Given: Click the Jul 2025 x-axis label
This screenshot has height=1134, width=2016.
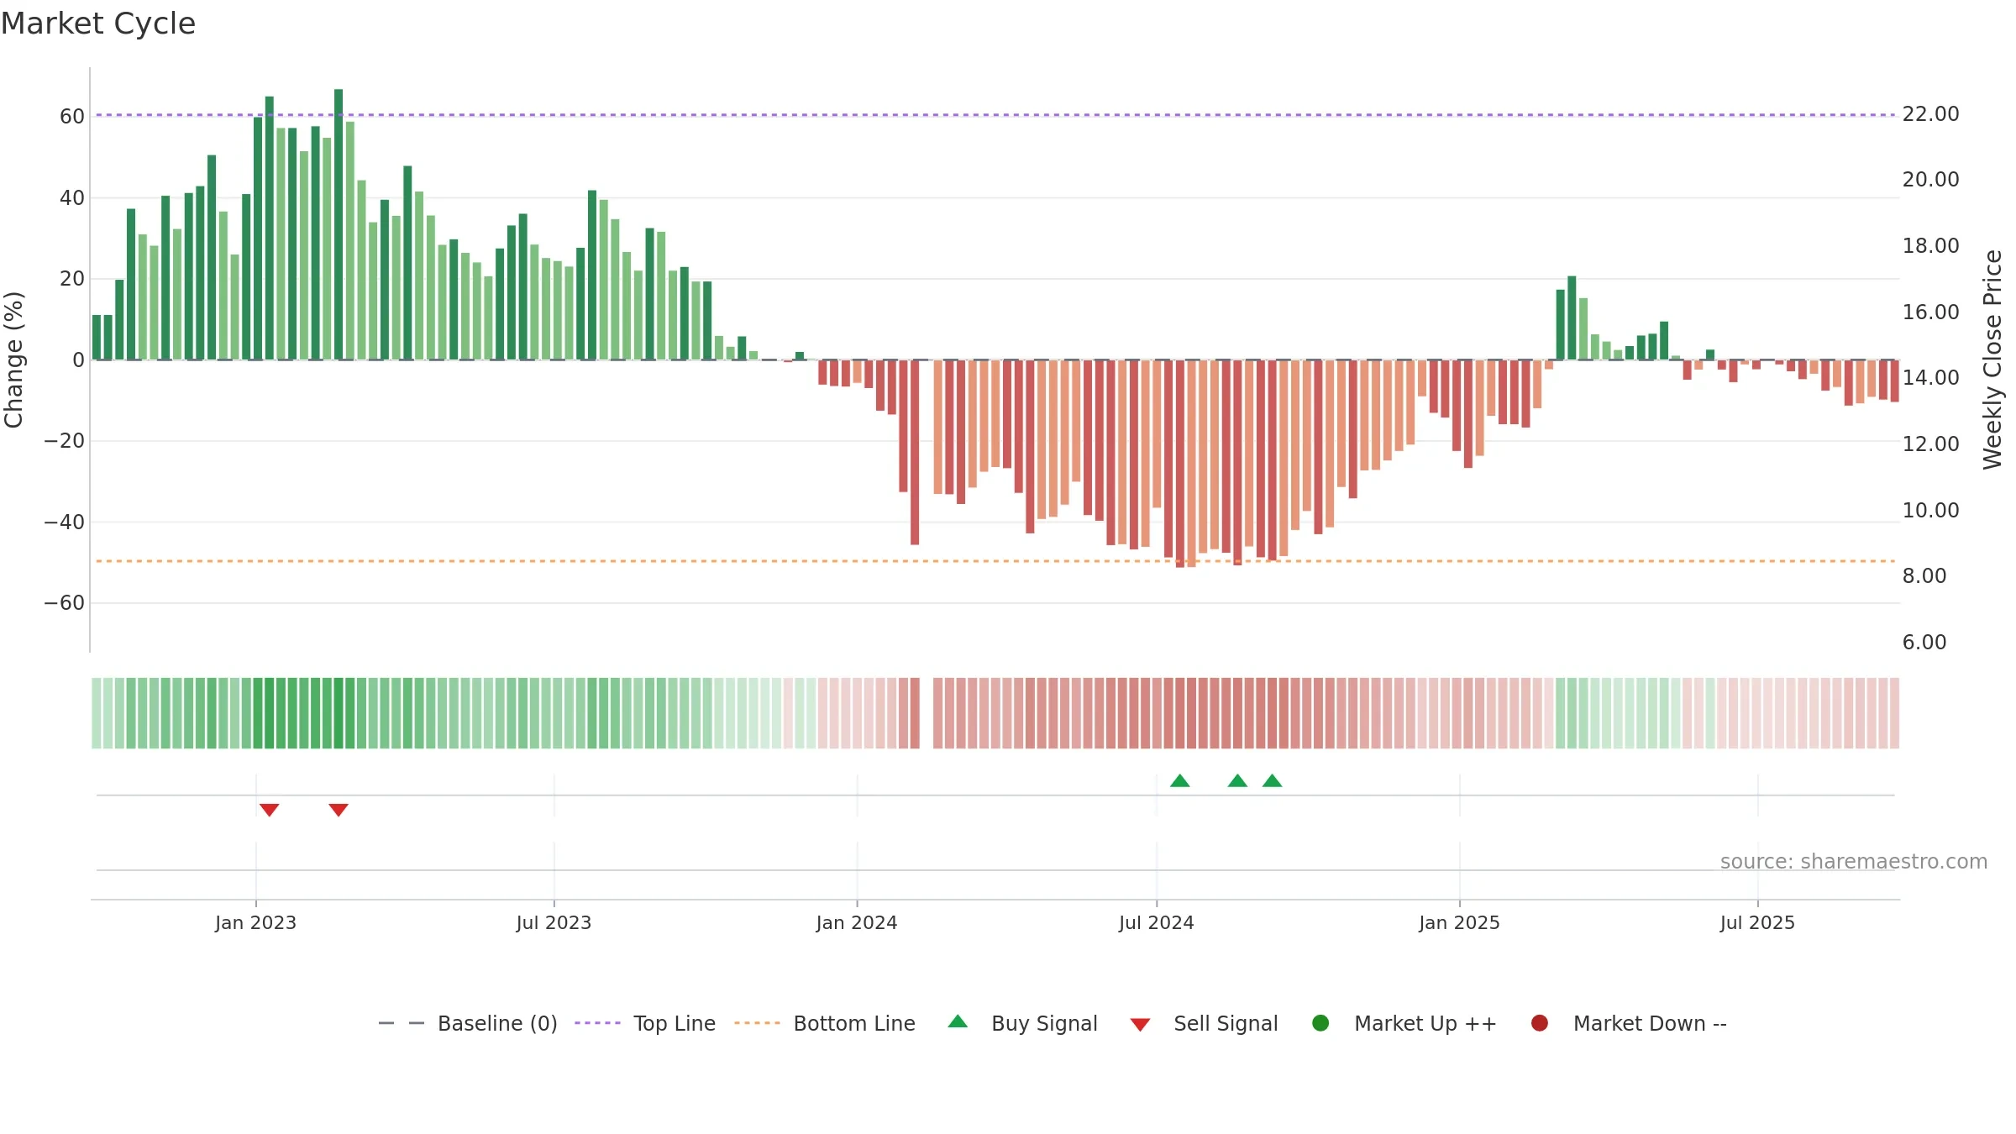Looking at the screenshot, I should (1757, 923).
